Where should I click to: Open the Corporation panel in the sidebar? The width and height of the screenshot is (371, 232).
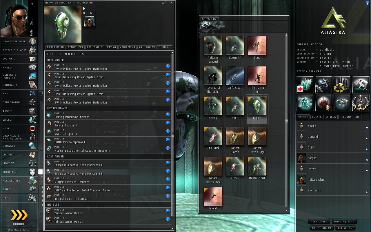pyautogui.click(x=19, y=102)
